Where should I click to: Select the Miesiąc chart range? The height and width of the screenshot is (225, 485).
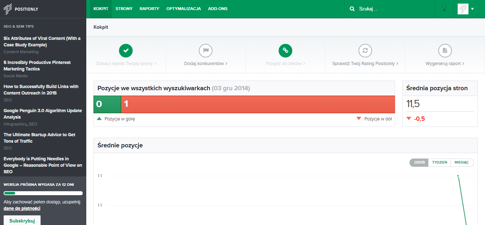[x=462, y=162]
